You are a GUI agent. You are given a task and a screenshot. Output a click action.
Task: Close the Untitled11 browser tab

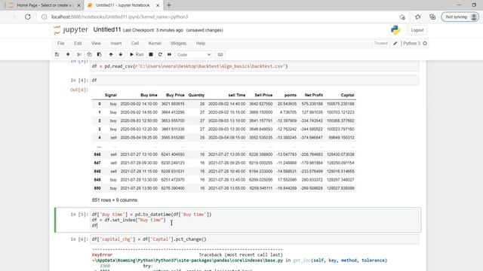[158, 5]
